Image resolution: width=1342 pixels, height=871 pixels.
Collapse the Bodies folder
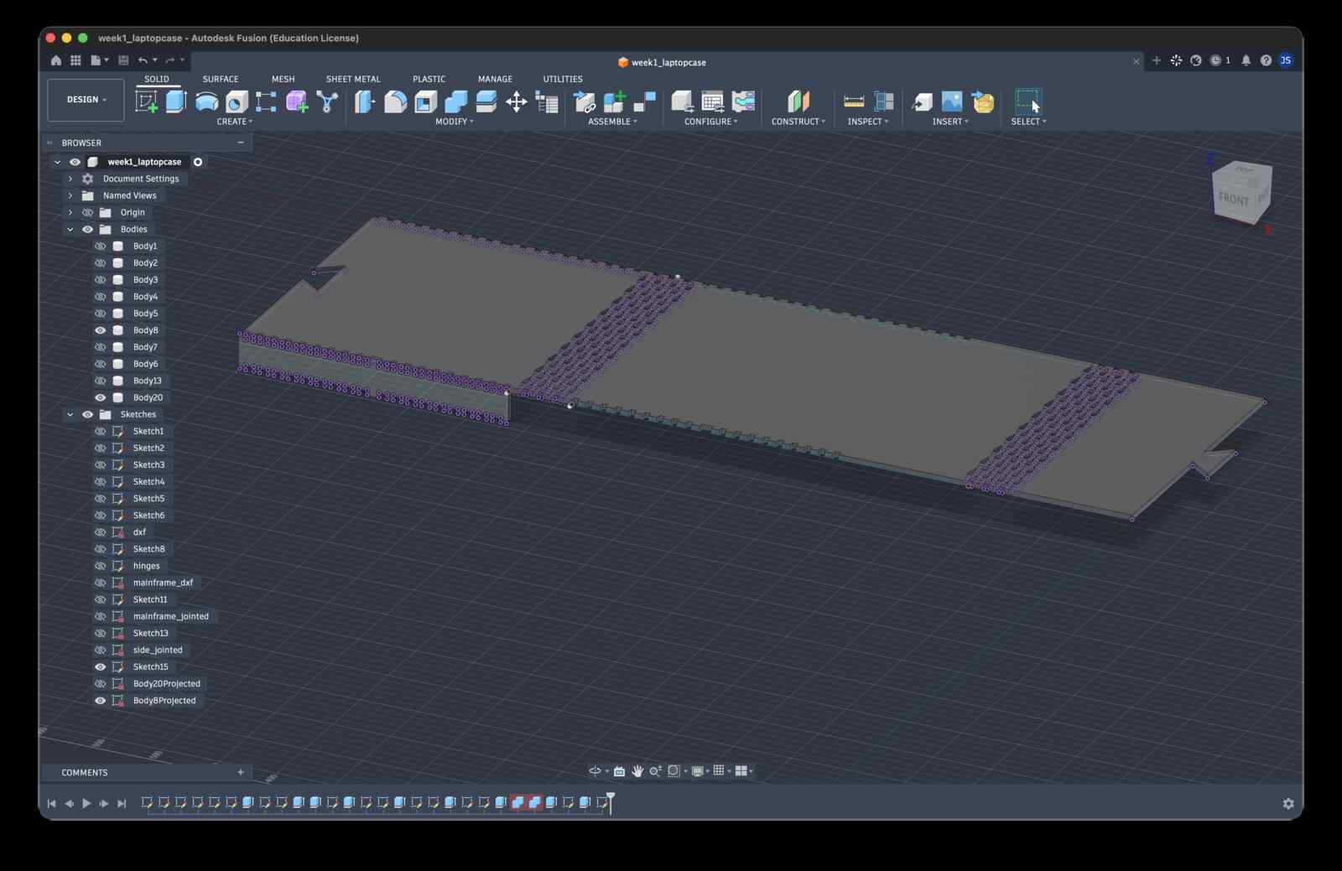click(70, 229)
